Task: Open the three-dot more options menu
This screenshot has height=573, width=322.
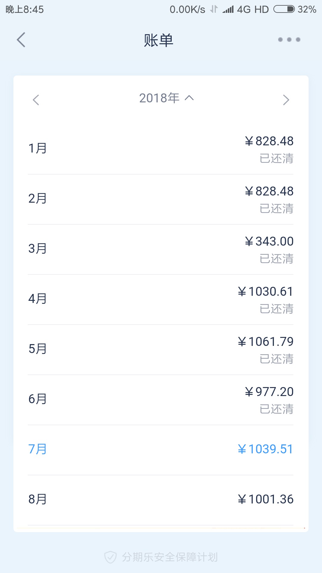Action: click(289, 40)
